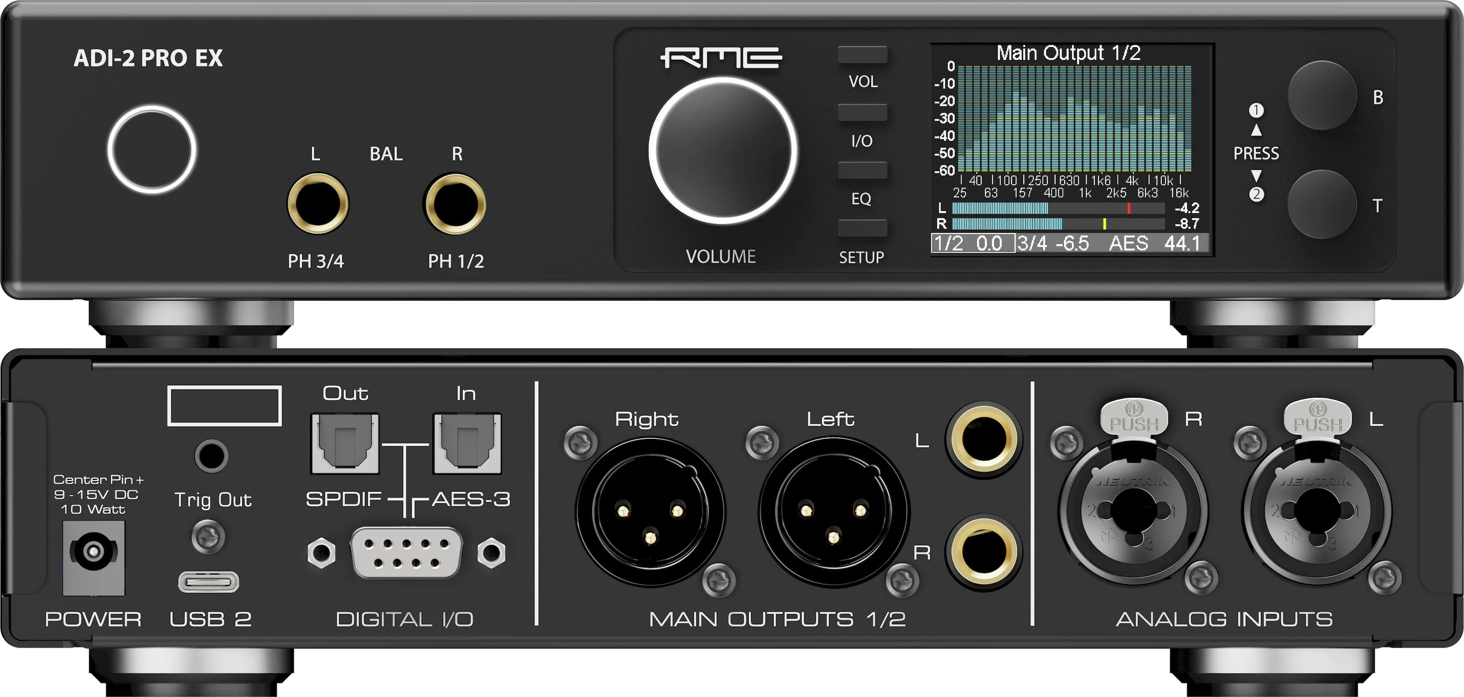Click the circled 1 marker next to the B knob
This screenshot has height=697, width=1464.
[x=1257, y=110]
